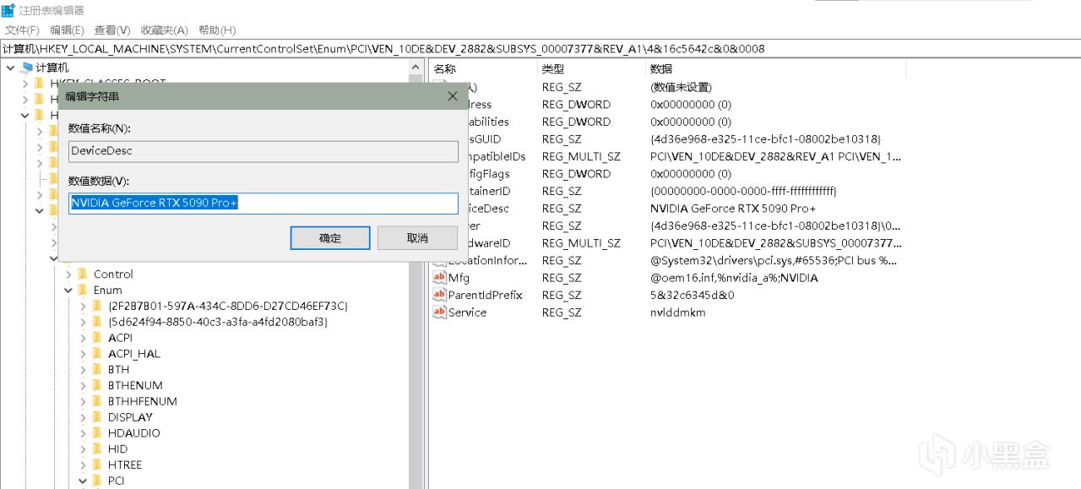The image size is (1081, 489).
Task: Select the Control folder icon
Action: pos(83,274)
